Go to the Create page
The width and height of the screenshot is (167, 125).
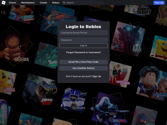point(43,3)
